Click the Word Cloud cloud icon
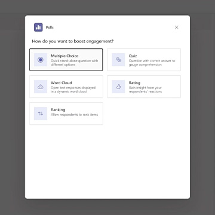Image resolution: width=215 pixels, height=215 pixels. (41, 87)
